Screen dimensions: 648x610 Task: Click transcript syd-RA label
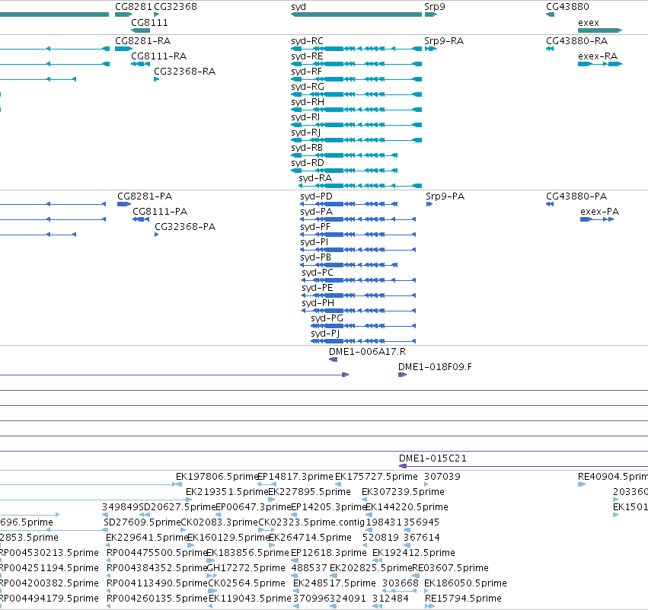(315, 178)
